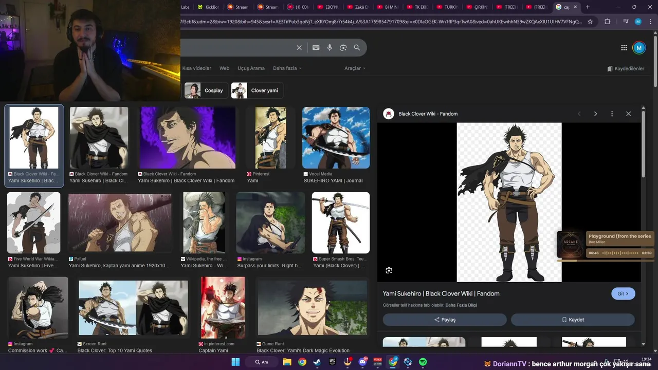Switch to Kısa videolar tab
Screen dimensions: 658x370
pos(196,68)
